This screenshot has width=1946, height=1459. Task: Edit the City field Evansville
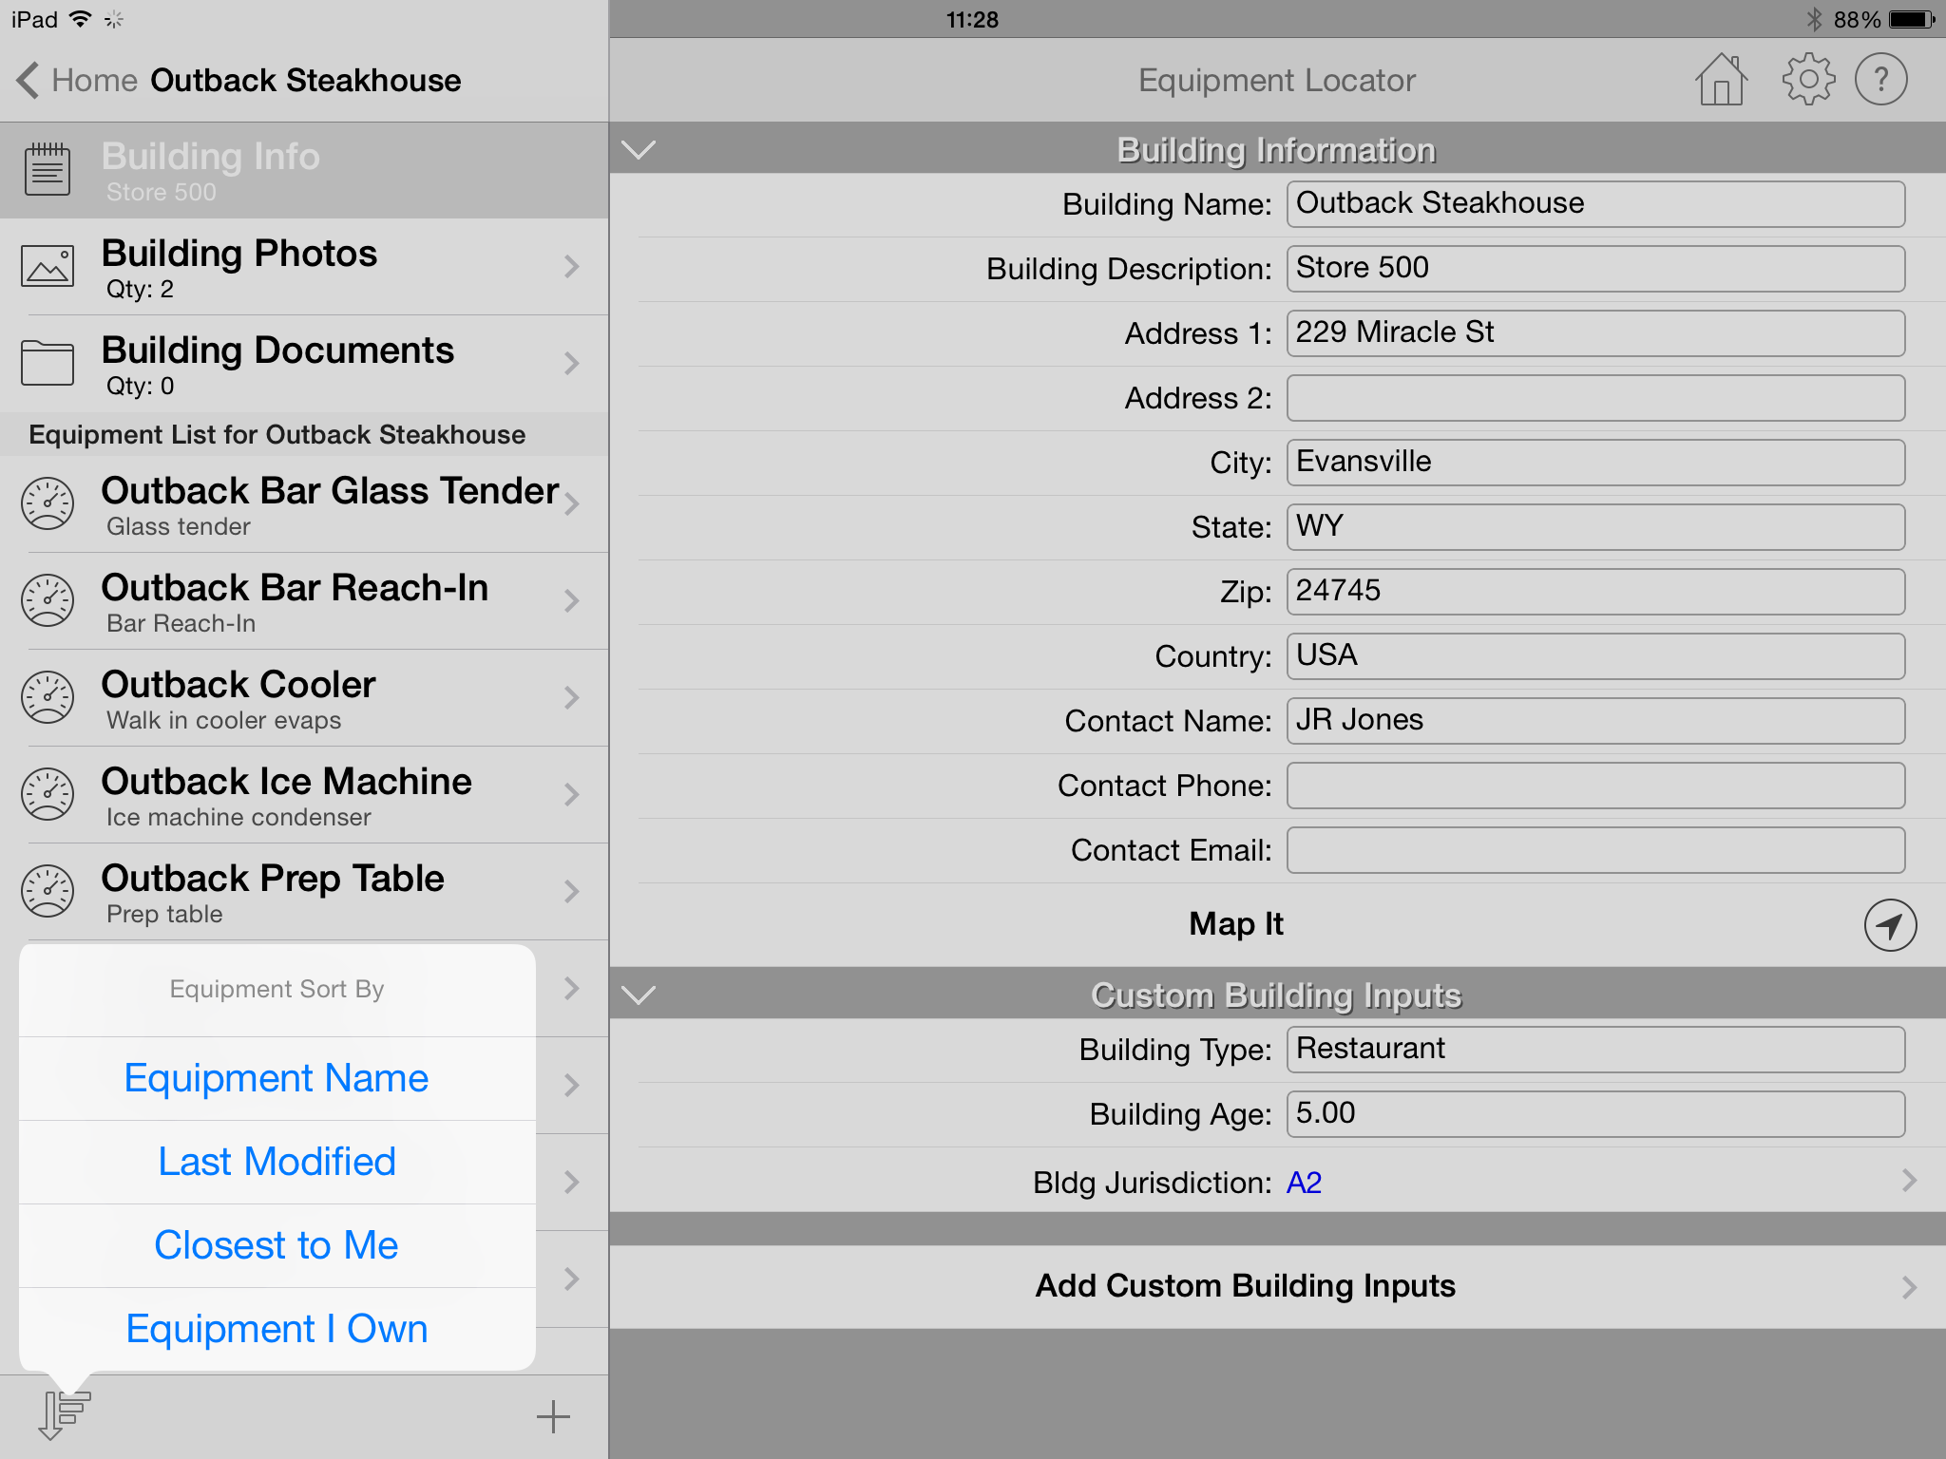(1595, 463)
